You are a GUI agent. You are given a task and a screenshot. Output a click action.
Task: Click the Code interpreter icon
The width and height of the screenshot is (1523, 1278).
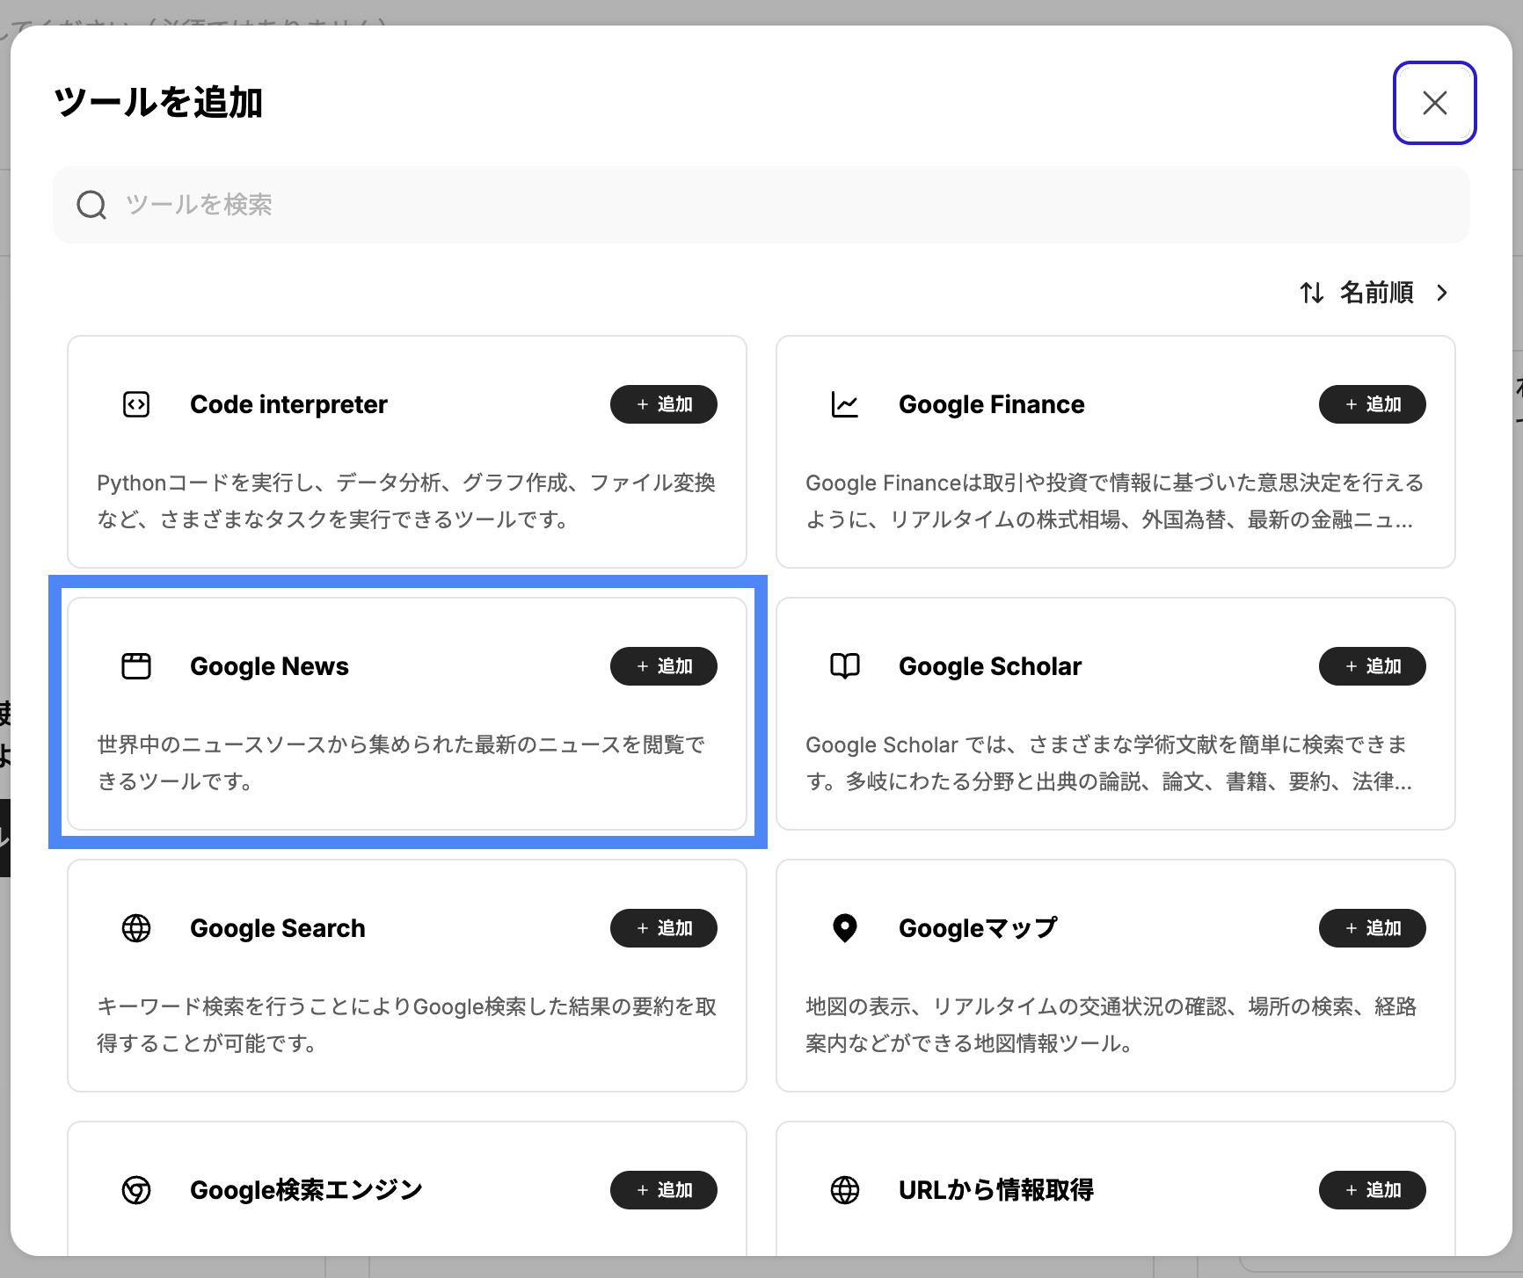[136, 404]
